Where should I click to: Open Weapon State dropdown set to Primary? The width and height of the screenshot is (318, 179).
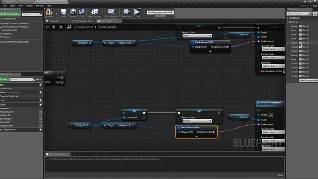(x=197, y=121)
